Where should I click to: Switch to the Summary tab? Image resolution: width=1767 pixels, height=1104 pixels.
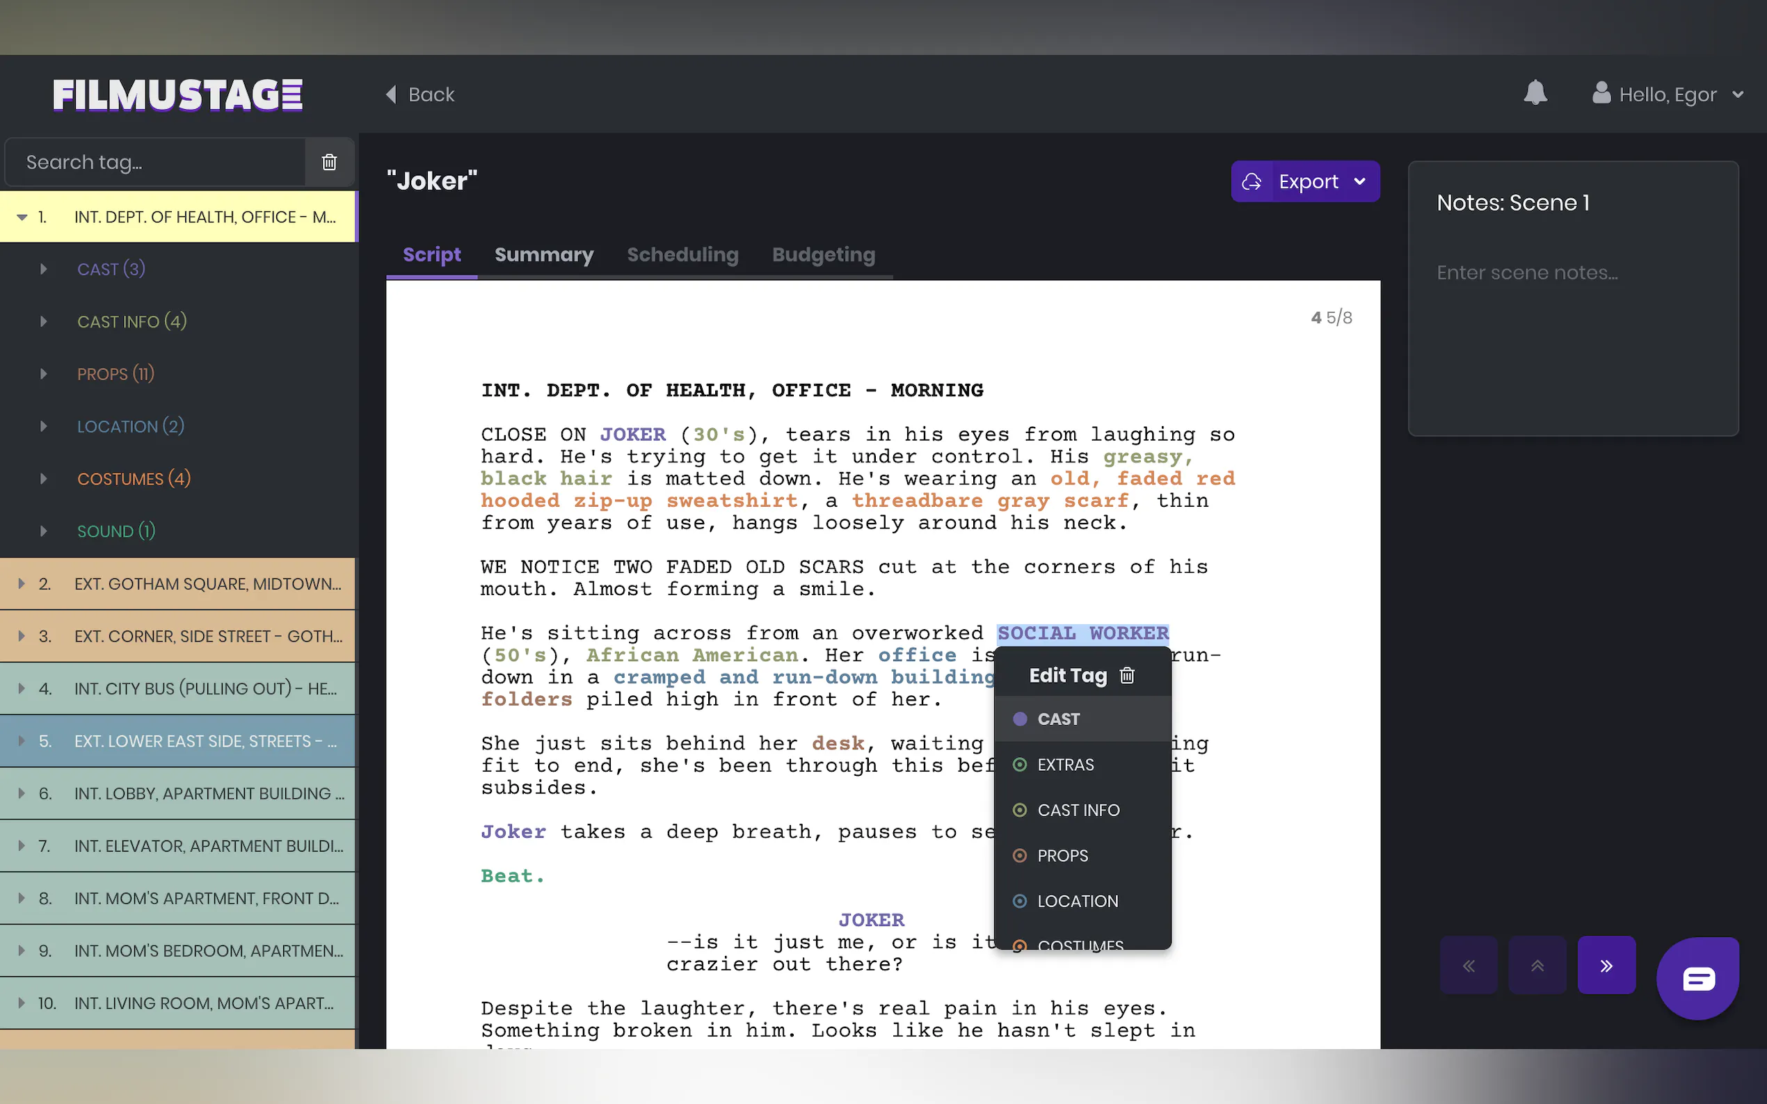pos(543,254)
